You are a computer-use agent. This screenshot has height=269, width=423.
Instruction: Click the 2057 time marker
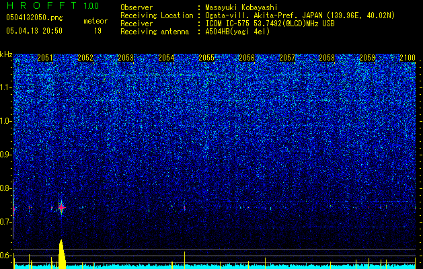pos(287,58)
